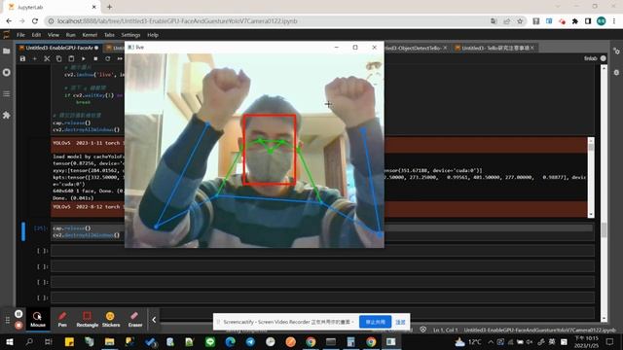Open the Help menu

[153, 35]
